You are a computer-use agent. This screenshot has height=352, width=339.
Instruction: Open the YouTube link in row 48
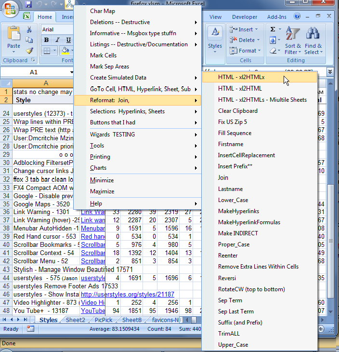93,311
